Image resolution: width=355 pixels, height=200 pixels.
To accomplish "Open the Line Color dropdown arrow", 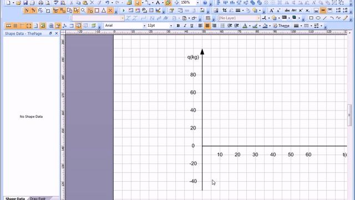I will pyautogui.click(x=260, y=26).
